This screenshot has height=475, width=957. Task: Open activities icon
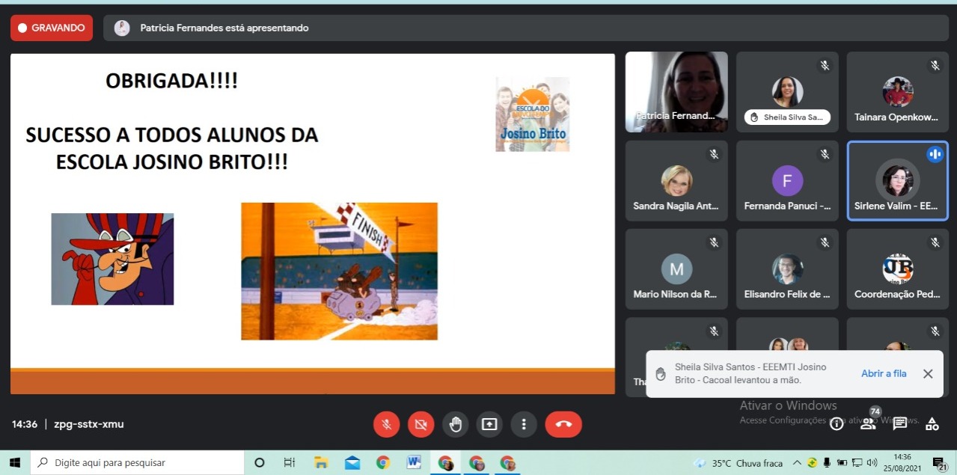point(932,424)
